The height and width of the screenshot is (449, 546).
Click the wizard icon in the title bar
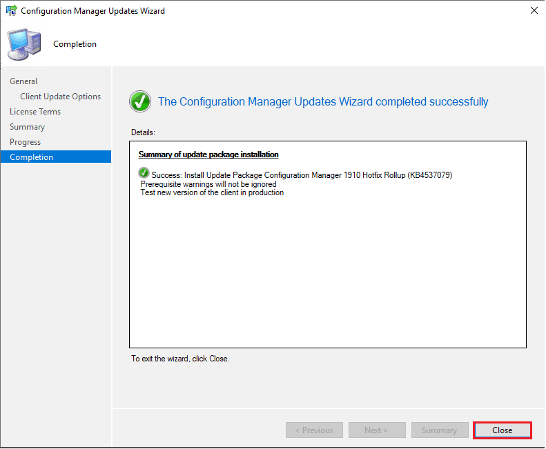coord(12,11)
